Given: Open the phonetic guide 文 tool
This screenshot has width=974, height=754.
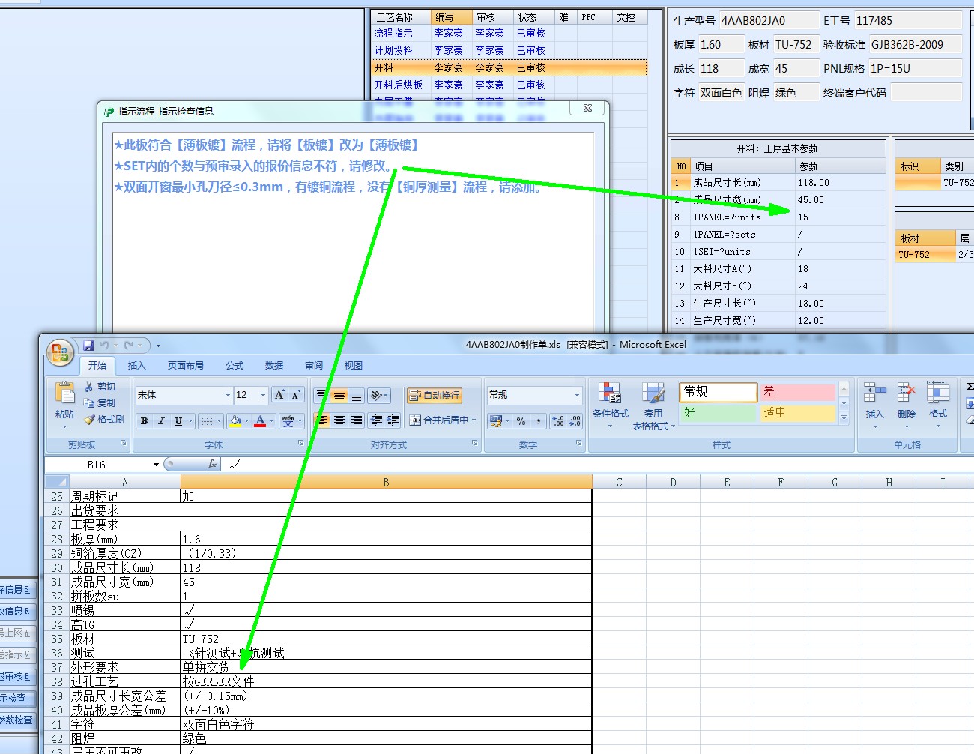Looking at the screenshot, I should (x=288, y=421).
